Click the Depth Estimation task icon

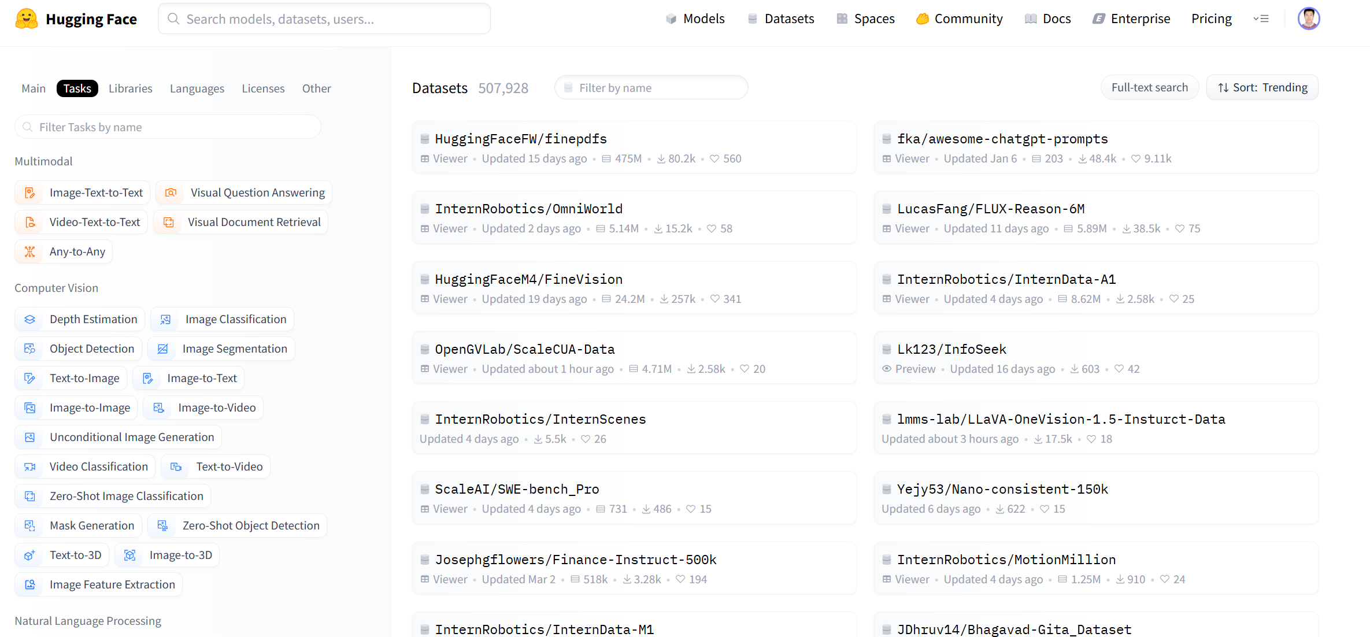(x=30, y=319)
